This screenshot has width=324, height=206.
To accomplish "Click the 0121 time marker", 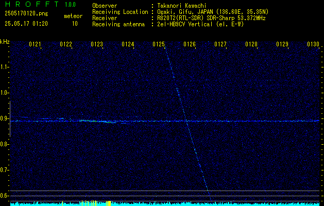I will (35, 44).
